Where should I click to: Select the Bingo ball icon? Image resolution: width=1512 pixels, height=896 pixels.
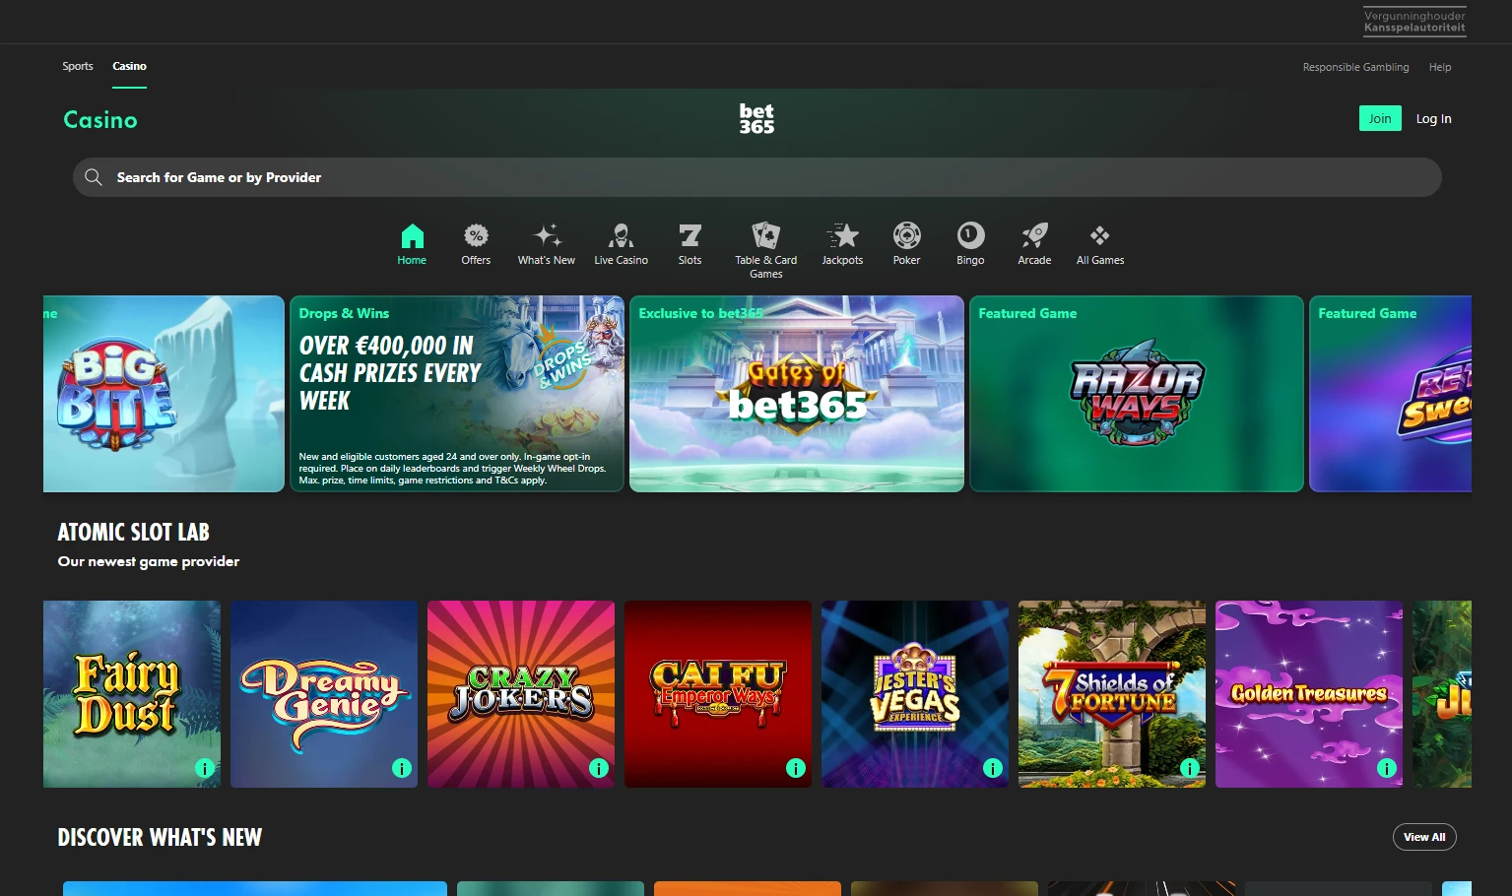pyautogui.click(x=969, y=236)
